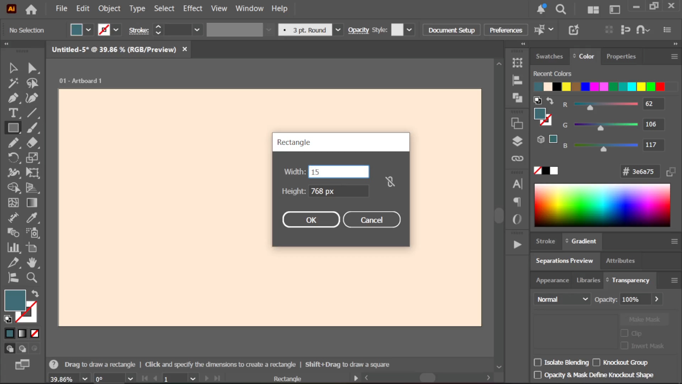Switch to the Swatches tab

(x=549, y=56)
